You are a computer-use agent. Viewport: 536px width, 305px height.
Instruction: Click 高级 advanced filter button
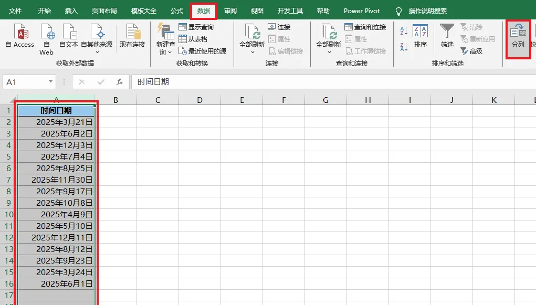tap(471, 51)
